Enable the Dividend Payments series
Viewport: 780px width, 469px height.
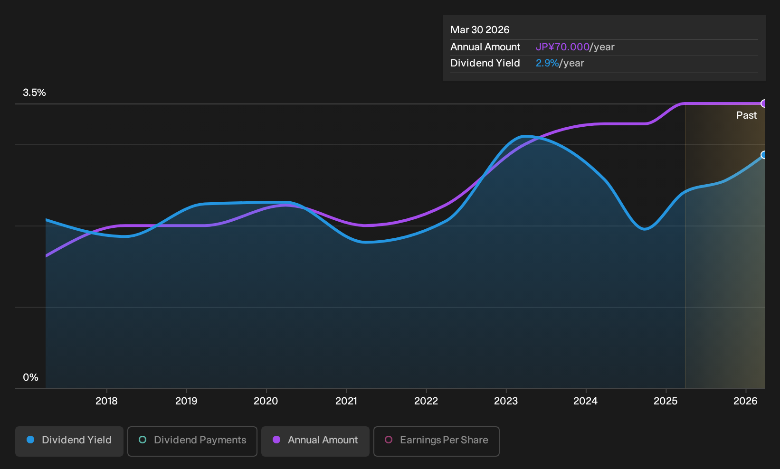(x=192, y=441)
